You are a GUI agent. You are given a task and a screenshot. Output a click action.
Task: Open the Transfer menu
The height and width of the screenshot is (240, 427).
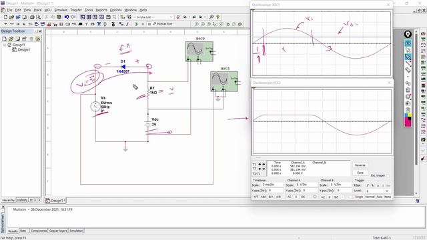click(76, 10)
